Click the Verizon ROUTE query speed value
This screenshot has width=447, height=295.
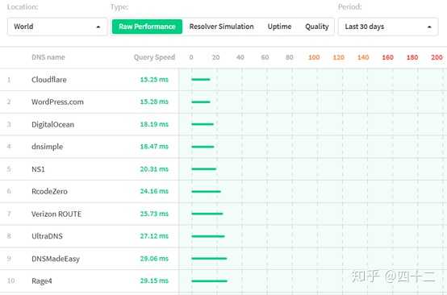pyautogui.click(x=154, y=214)
